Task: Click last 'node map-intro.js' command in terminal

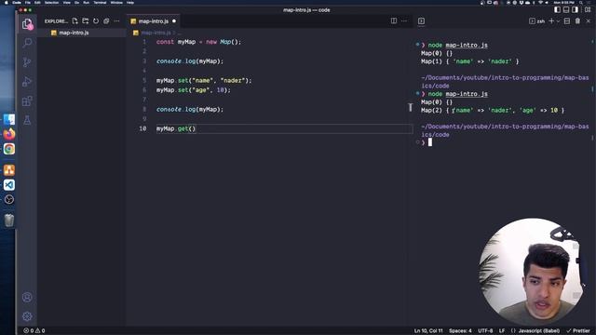Action: pos(457,94)
